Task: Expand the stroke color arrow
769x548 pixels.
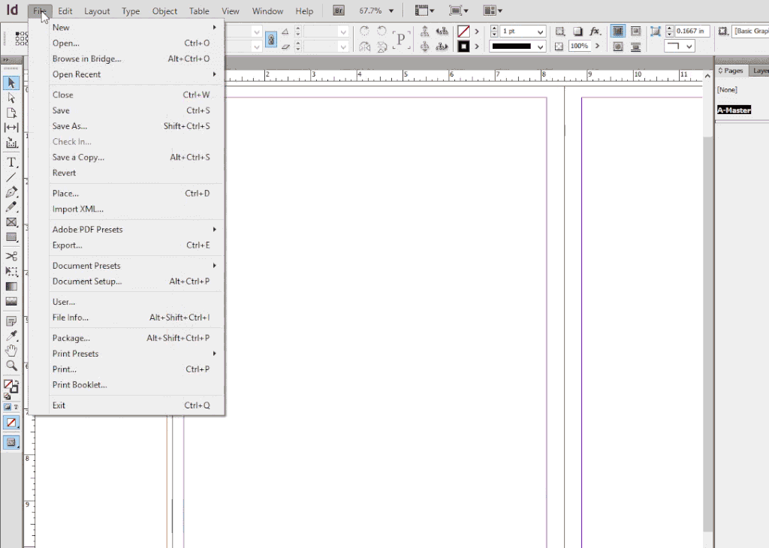Action: click(476, 47)
